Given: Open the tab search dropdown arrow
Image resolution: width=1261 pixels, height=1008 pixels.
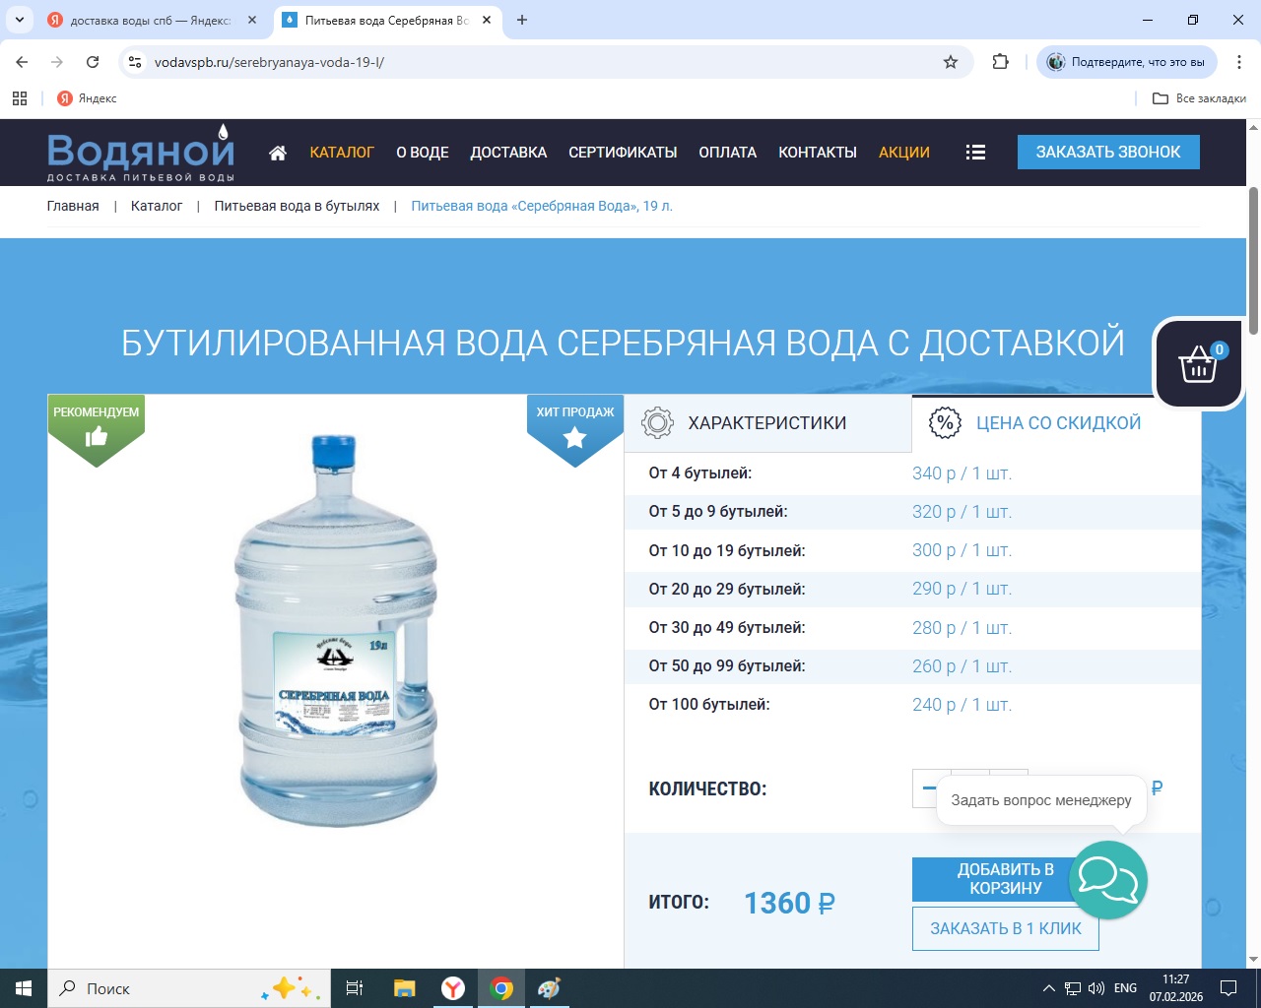Looking at the screenshot, I should click(19, 20).
